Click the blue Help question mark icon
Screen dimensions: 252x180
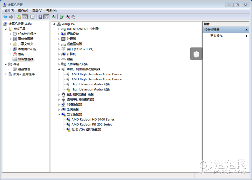(x=40, y=17)
